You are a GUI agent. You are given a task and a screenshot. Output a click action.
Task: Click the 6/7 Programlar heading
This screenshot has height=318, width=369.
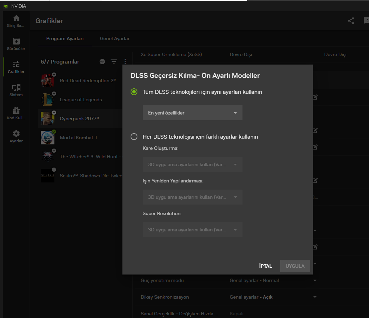60,61
